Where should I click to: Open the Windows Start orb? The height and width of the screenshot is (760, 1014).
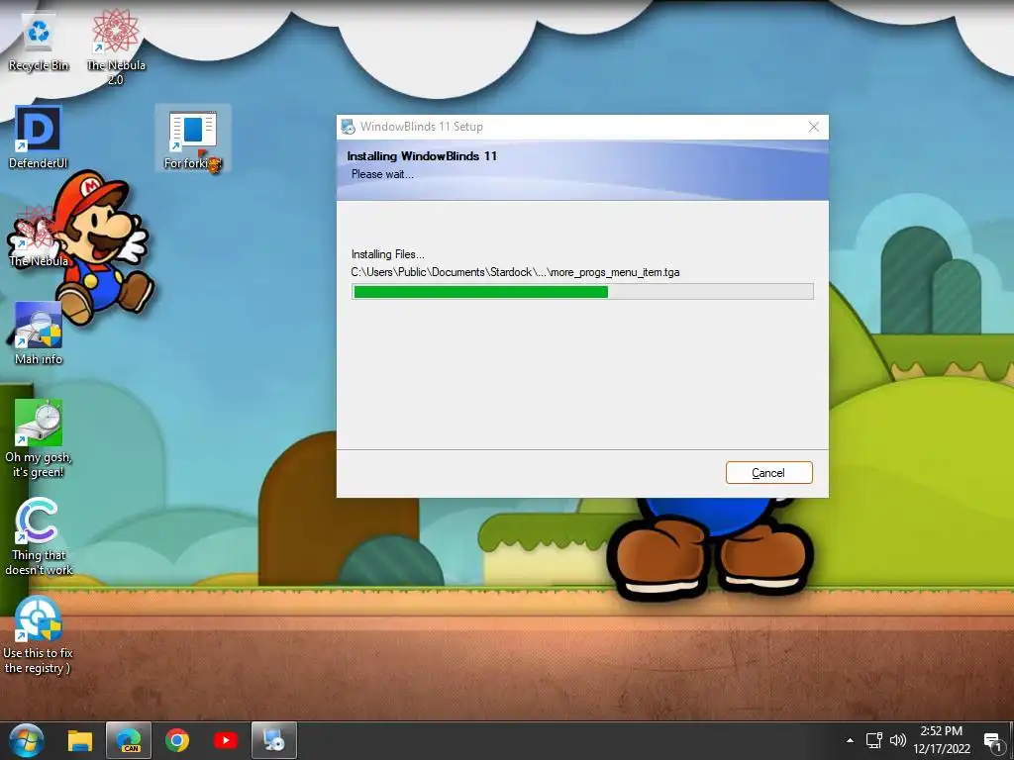(x=27, y=740)
